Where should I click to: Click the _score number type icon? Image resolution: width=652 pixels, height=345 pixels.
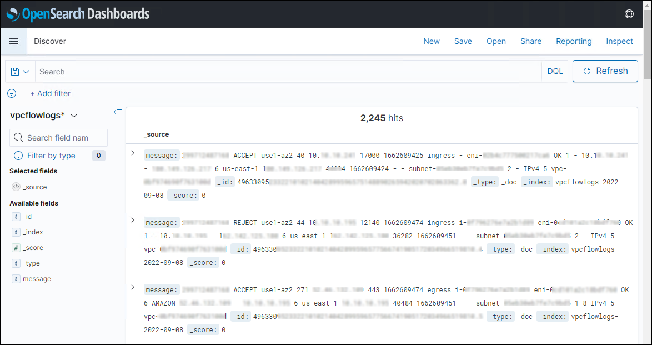[x=16, y=248]
